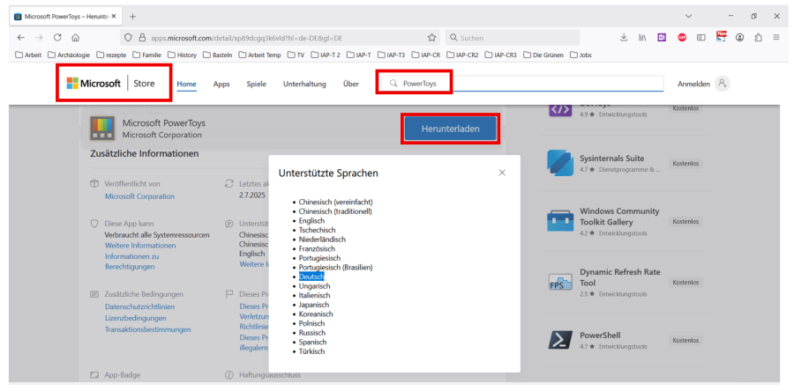Reload the page with the refresh icon
The height and width of the screenshot is (391, 794).
[57, 37]
